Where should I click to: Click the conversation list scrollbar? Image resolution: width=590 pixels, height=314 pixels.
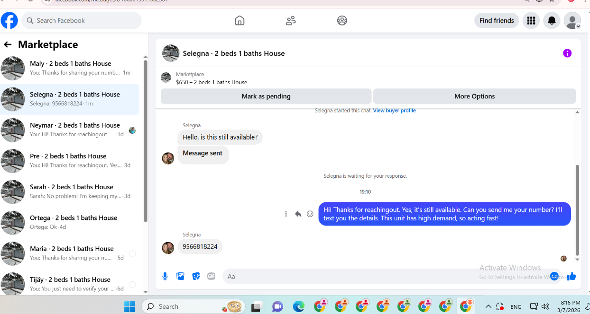pyautogui.click(x=145, y=142)
